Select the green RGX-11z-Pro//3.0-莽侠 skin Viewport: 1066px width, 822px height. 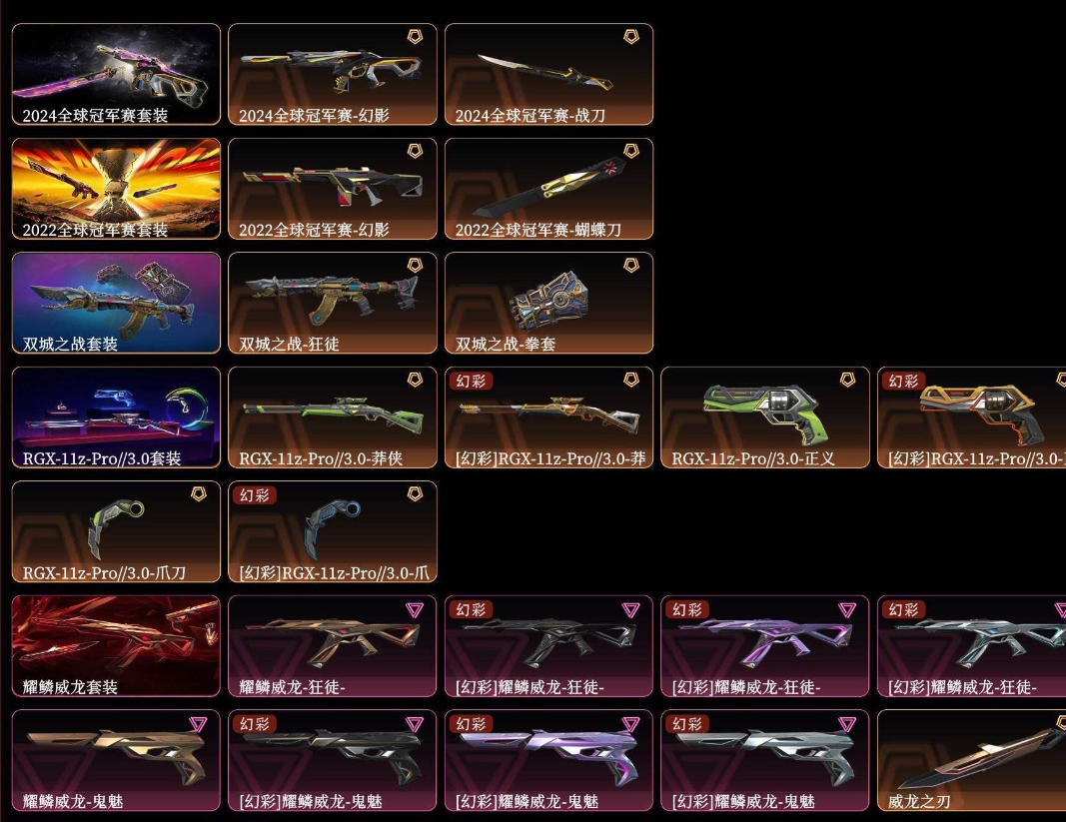[333, 417]
